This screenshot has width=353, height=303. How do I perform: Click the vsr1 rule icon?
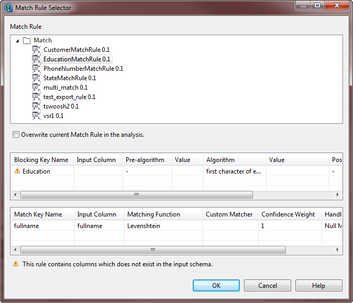(37, 116)
